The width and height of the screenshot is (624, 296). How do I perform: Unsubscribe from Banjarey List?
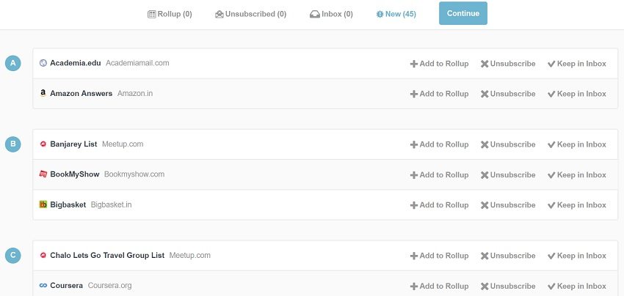click(508, 144)
